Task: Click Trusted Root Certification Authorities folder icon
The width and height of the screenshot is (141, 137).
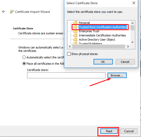Action: 75,27
